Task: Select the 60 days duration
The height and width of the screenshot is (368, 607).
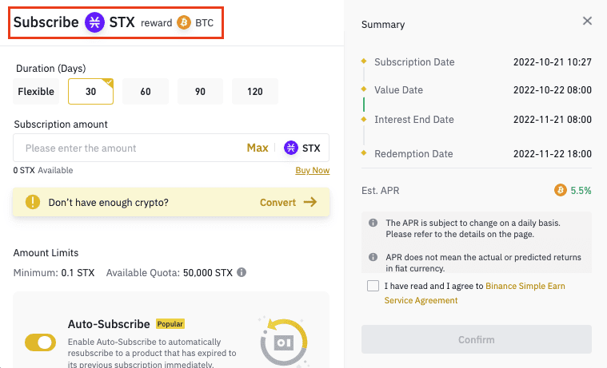Action: pyautogui.click(x=146, y=92)
